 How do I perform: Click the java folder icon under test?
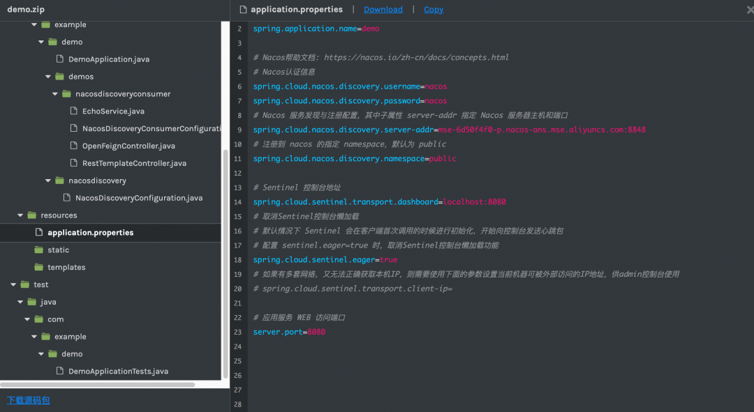pyautogui.click(x=31, y=302)
